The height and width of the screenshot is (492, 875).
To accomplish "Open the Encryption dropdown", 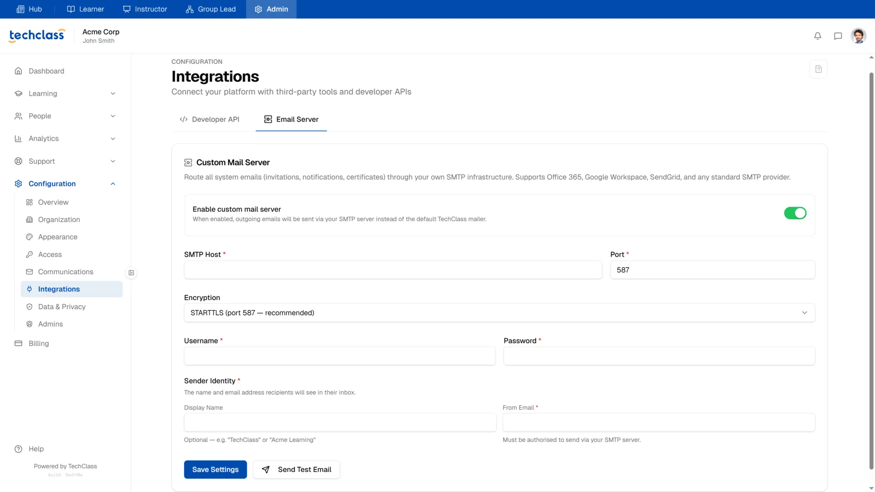I will pos(499,313).
